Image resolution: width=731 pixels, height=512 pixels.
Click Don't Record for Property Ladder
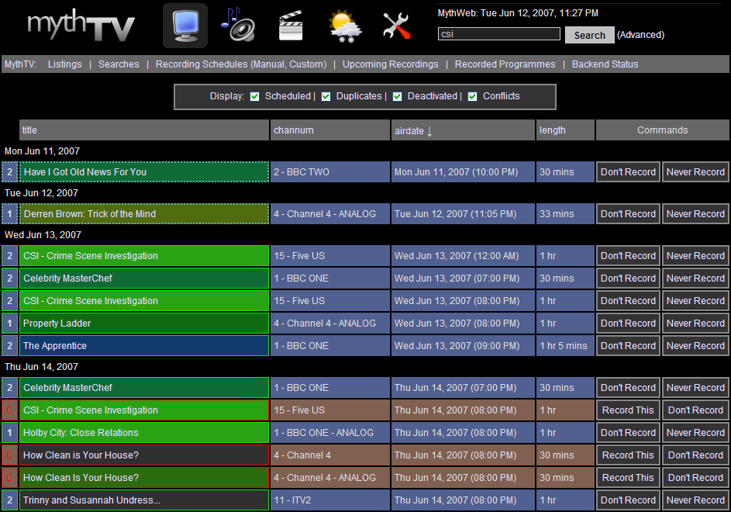click(628, 323)
